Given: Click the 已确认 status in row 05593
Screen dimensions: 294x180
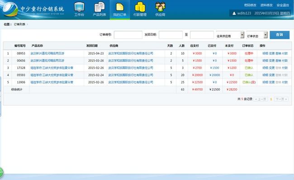Looking at the screenshot, I should point(249,75).
